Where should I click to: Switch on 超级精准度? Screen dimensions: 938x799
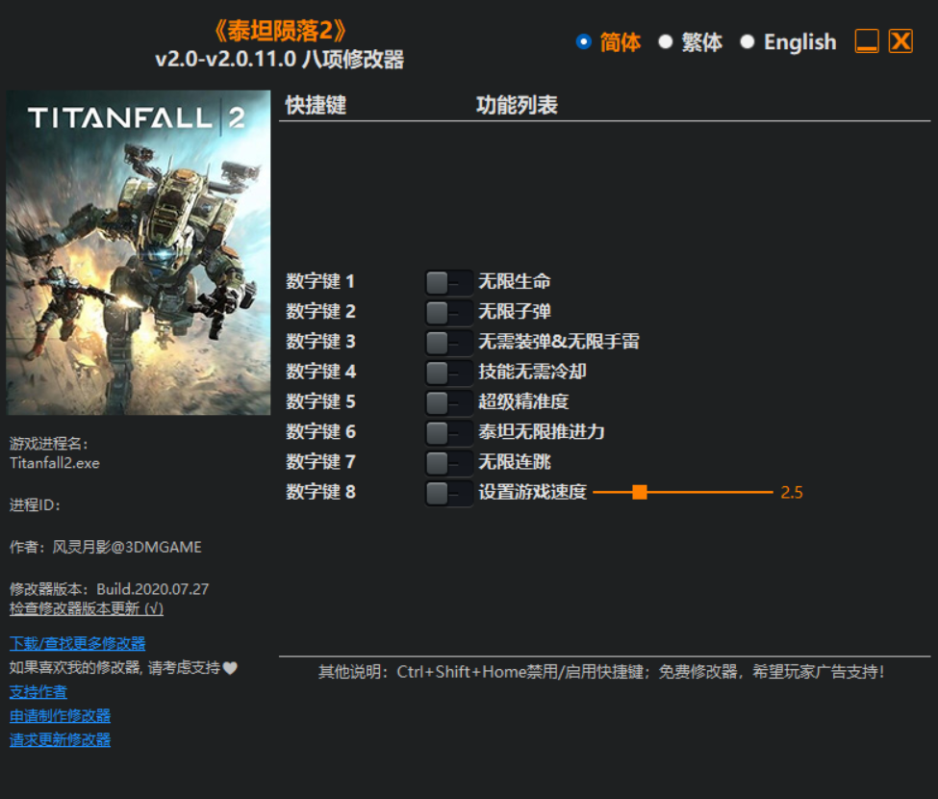[x=447, y=401]
